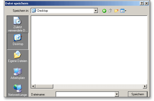The height and width of the screenshot is (101, 154).
Task: Click the green back arrow icon
Action: [104, 11]
